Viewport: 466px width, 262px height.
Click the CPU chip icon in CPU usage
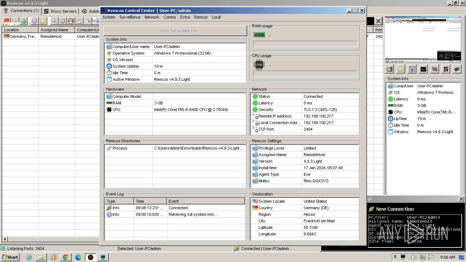tap(259, 65)
